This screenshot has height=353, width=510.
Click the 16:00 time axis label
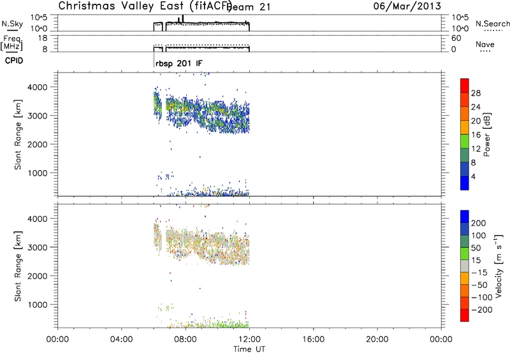[313, 340]
